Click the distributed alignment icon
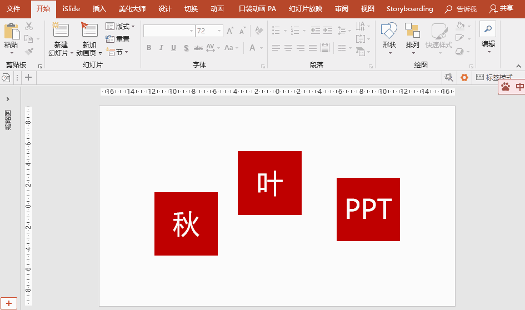Viewport: 525px width, 310px height. click(x=325, y=48)
